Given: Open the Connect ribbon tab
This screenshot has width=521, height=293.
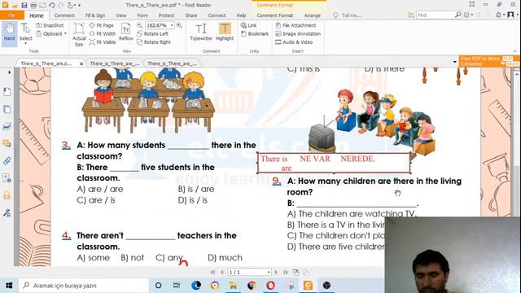Looking at the screenshot, I should pyautogui.click(x=217, y=15).
